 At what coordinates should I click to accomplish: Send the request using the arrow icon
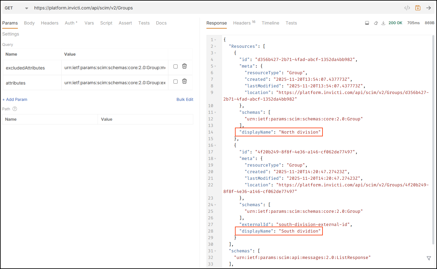click(429, 8)
